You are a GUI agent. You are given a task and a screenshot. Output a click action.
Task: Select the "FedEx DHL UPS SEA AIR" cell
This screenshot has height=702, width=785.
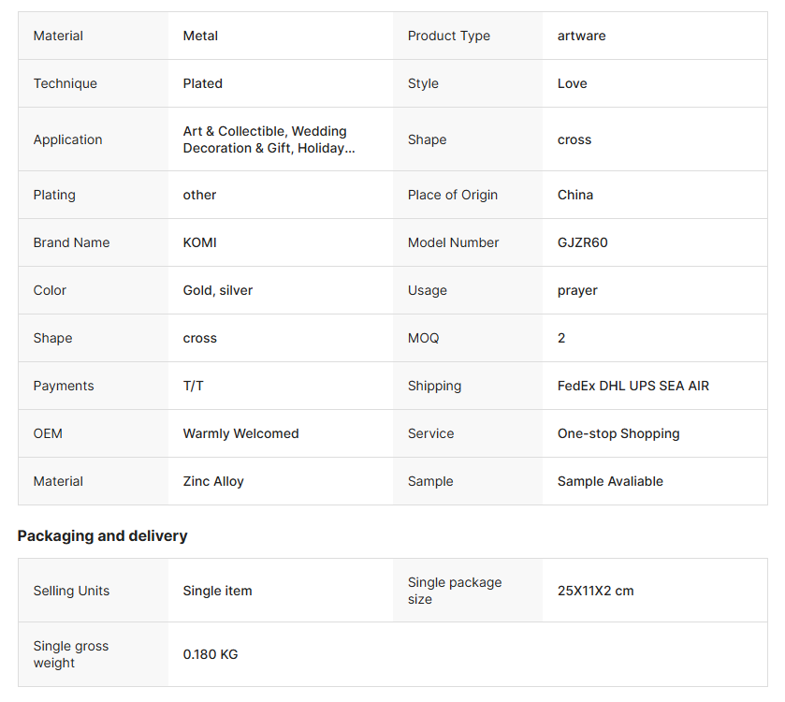[632, 386]
